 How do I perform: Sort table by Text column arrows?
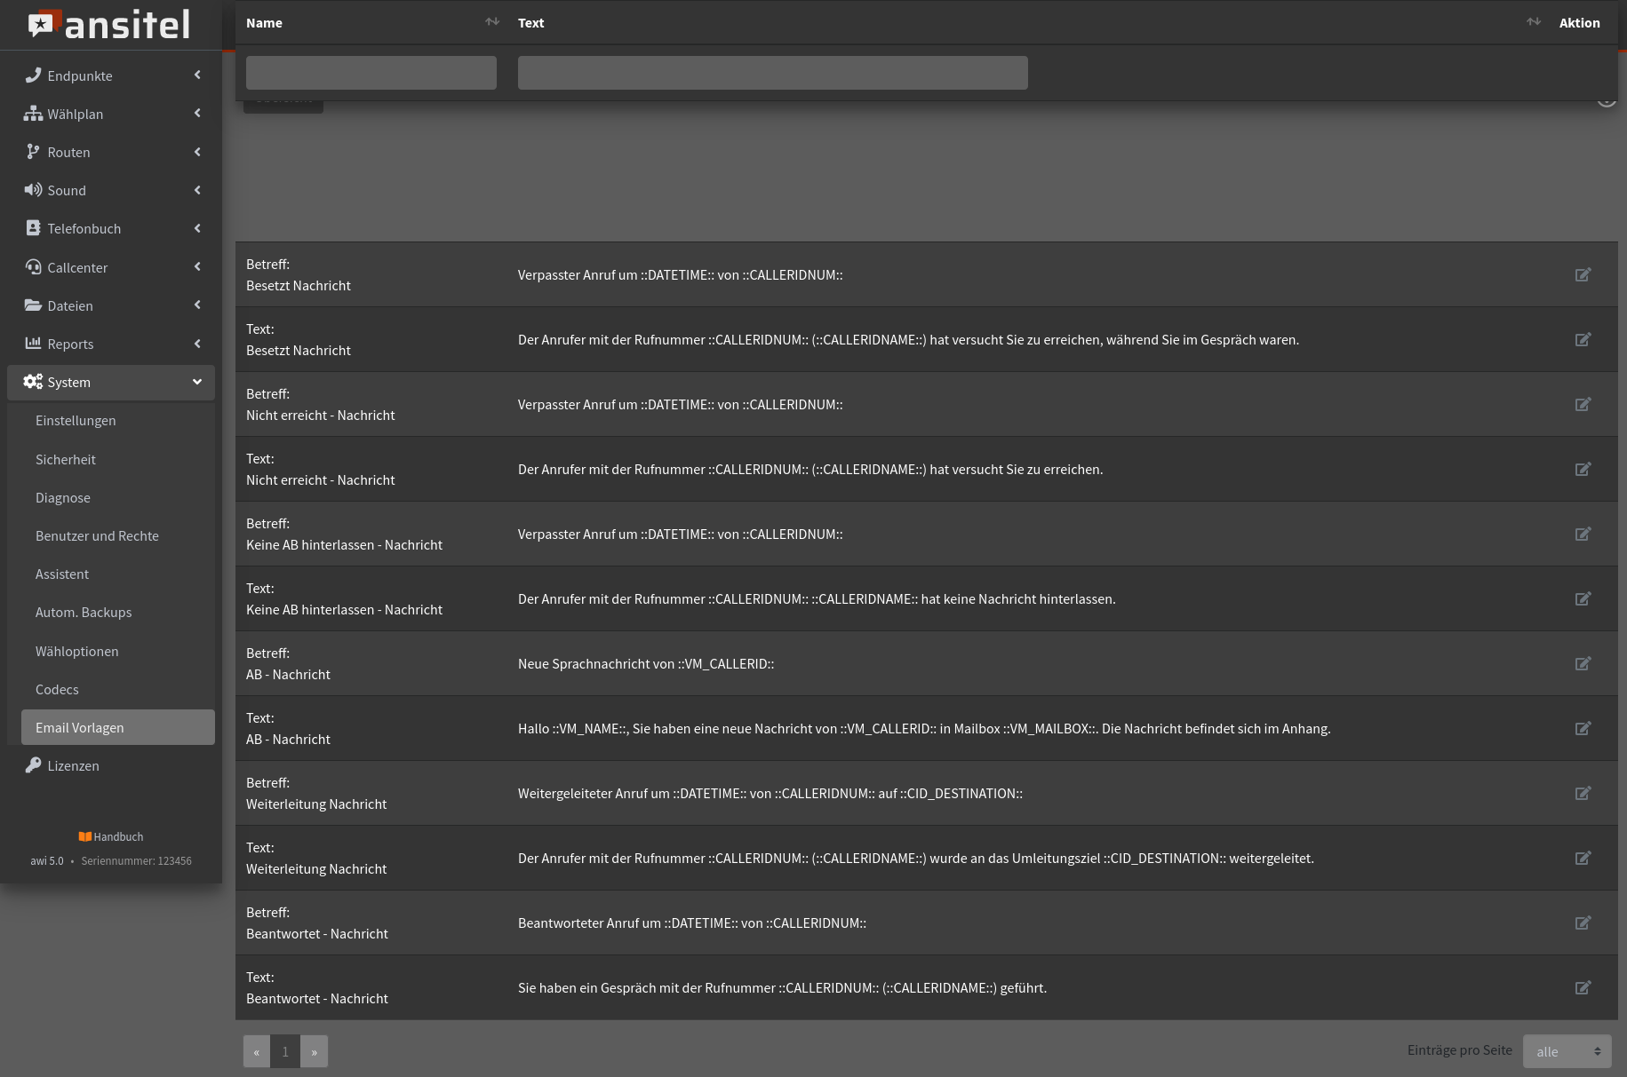(1533, 22)
